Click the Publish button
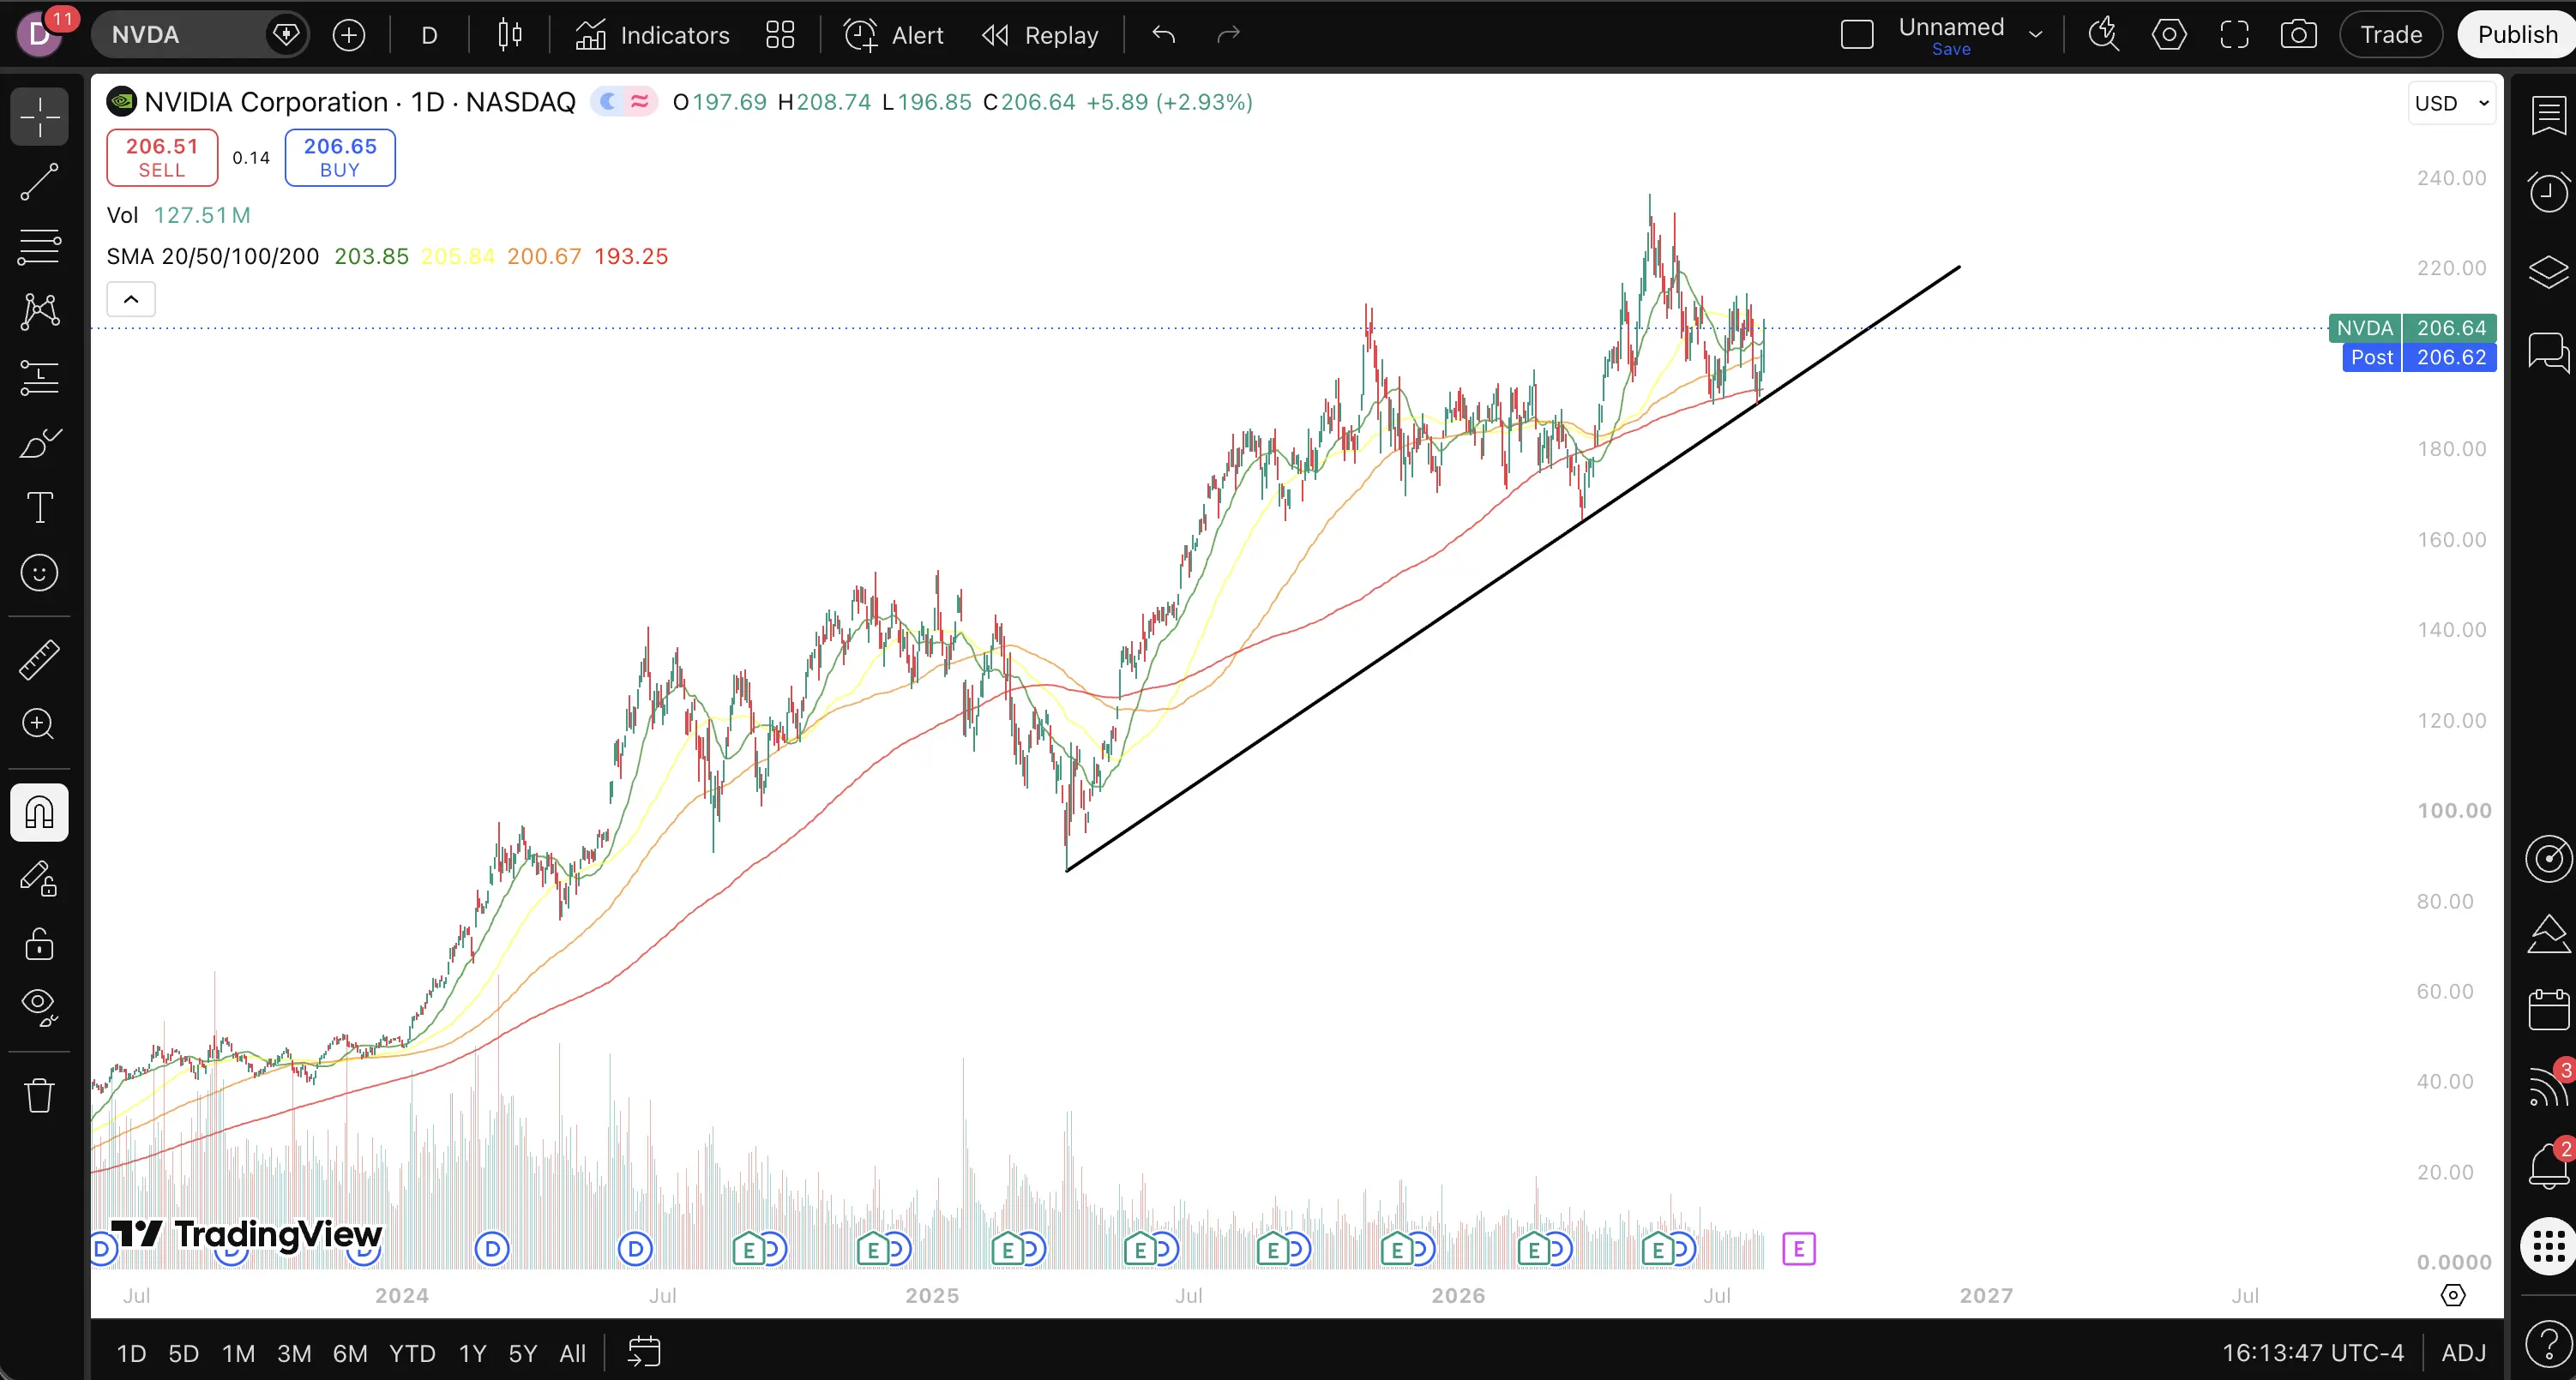 (x=2516, y=35)
